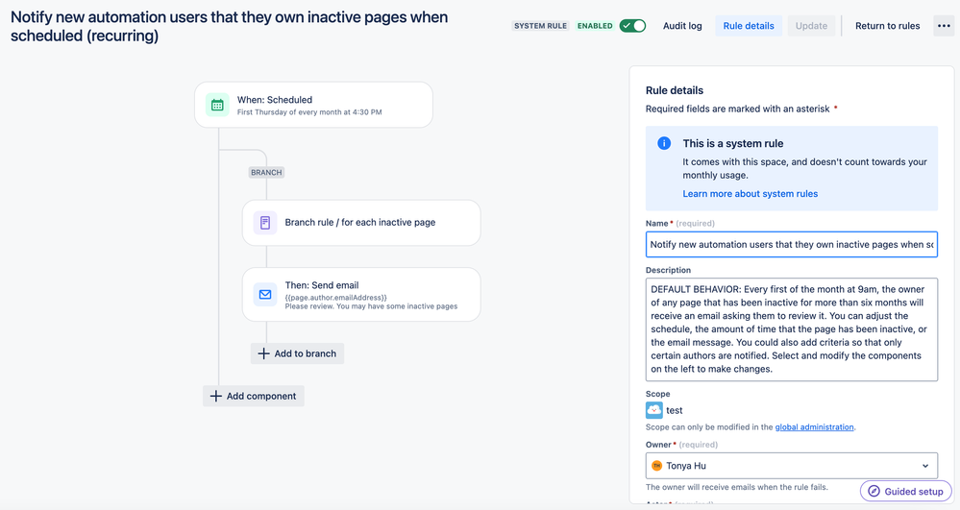Click the blue info icon in system rule notice
This screenshot has height=510, width=960.
(664, 143)
